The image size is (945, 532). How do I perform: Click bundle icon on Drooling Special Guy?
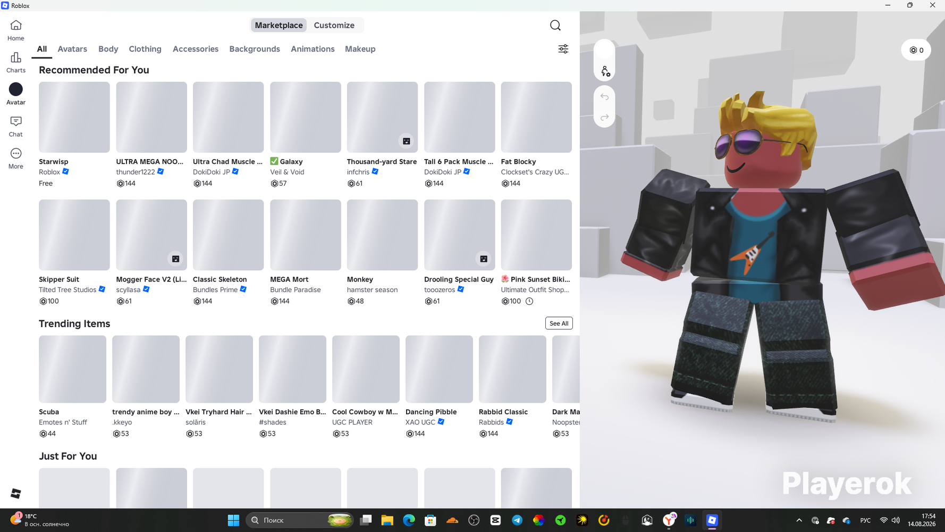pos(484,259)
